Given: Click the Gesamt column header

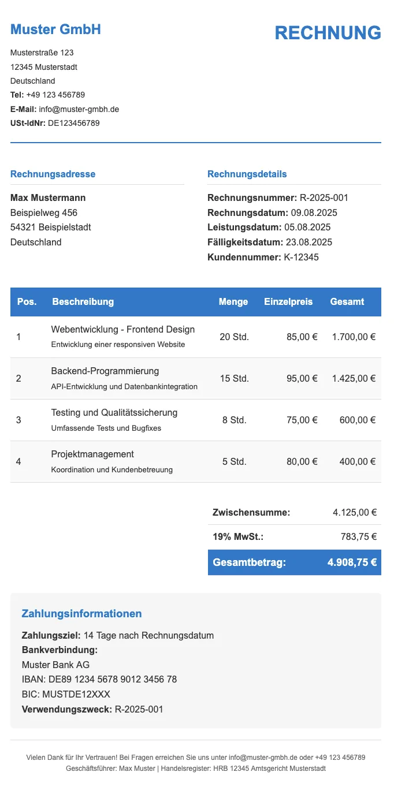Looking at the screenshot, I should (347, 301).
